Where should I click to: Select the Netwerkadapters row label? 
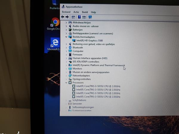(x=81, y=76)
